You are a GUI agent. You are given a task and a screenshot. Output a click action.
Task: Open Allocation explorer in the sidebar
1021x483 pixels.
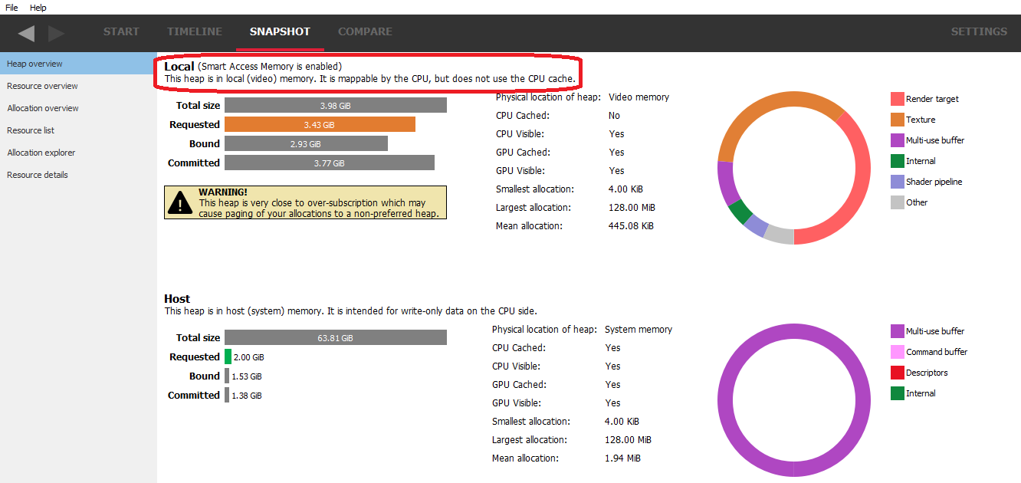tap(41, 153)
